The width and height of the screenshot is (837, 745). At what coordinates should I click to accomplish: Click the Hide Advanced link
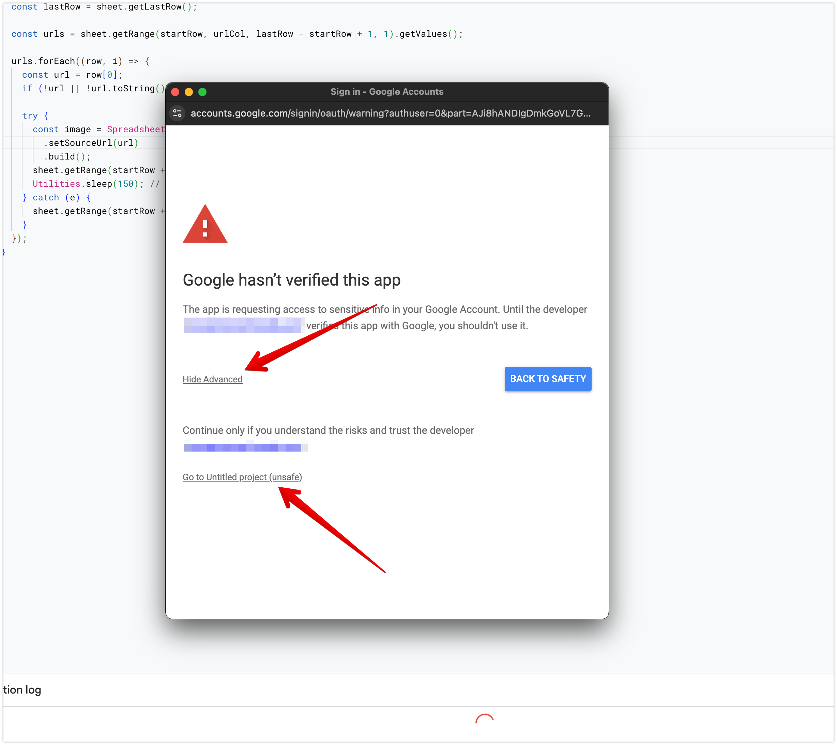[x=212, y=379]
